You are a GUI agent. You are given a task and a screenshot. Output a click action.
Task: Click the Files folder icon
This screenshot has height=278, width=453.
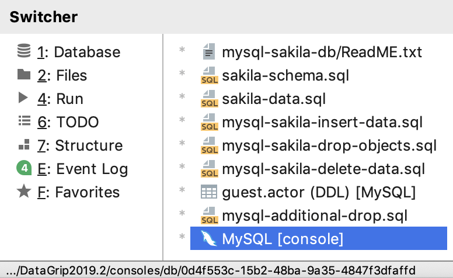(24, 75)
